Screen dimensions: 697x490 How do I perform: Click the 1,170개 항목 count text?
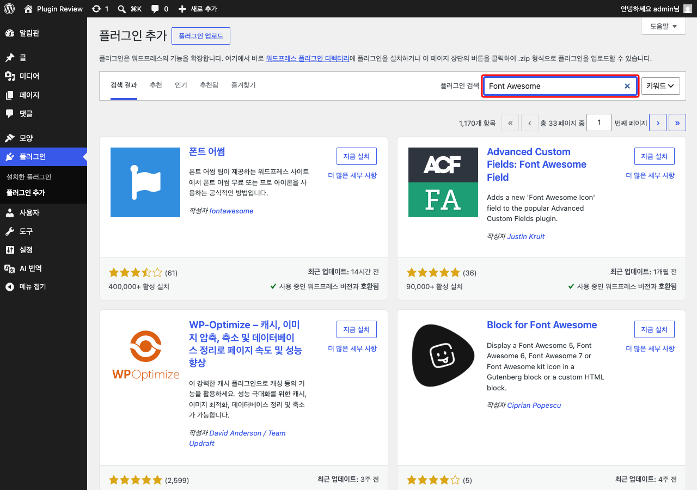(477, 123)
